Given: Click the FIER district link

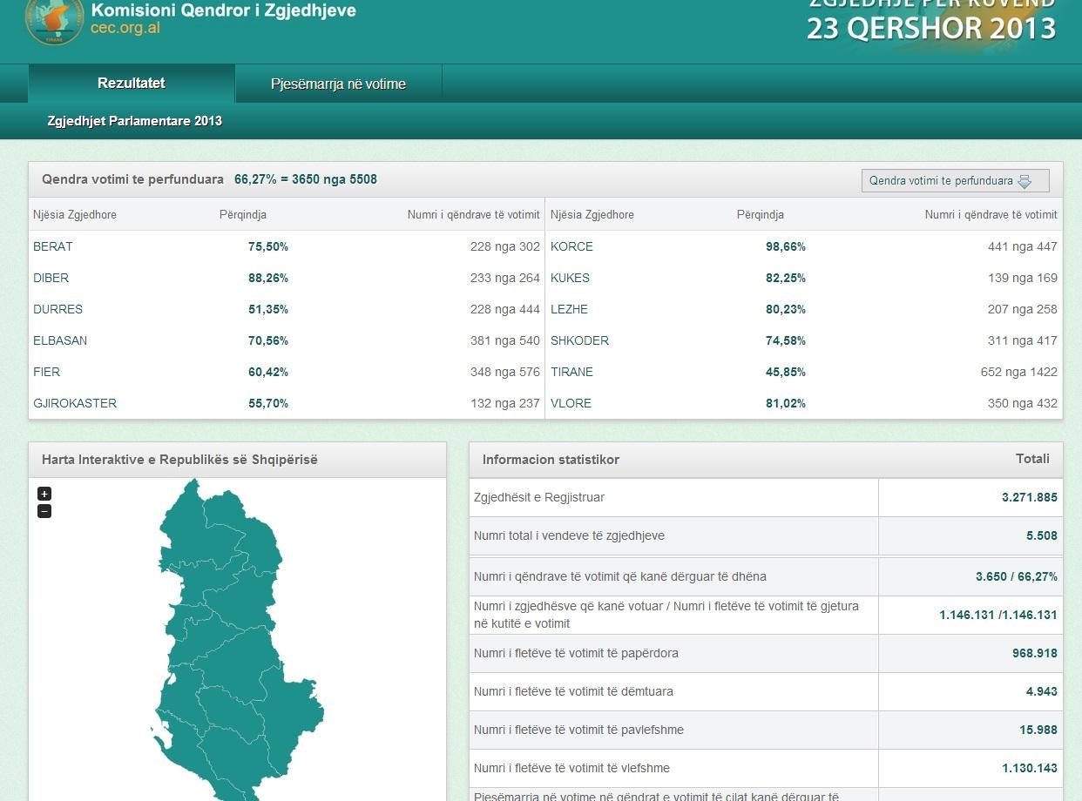Looking at the screenshot, I should point(46,372).
